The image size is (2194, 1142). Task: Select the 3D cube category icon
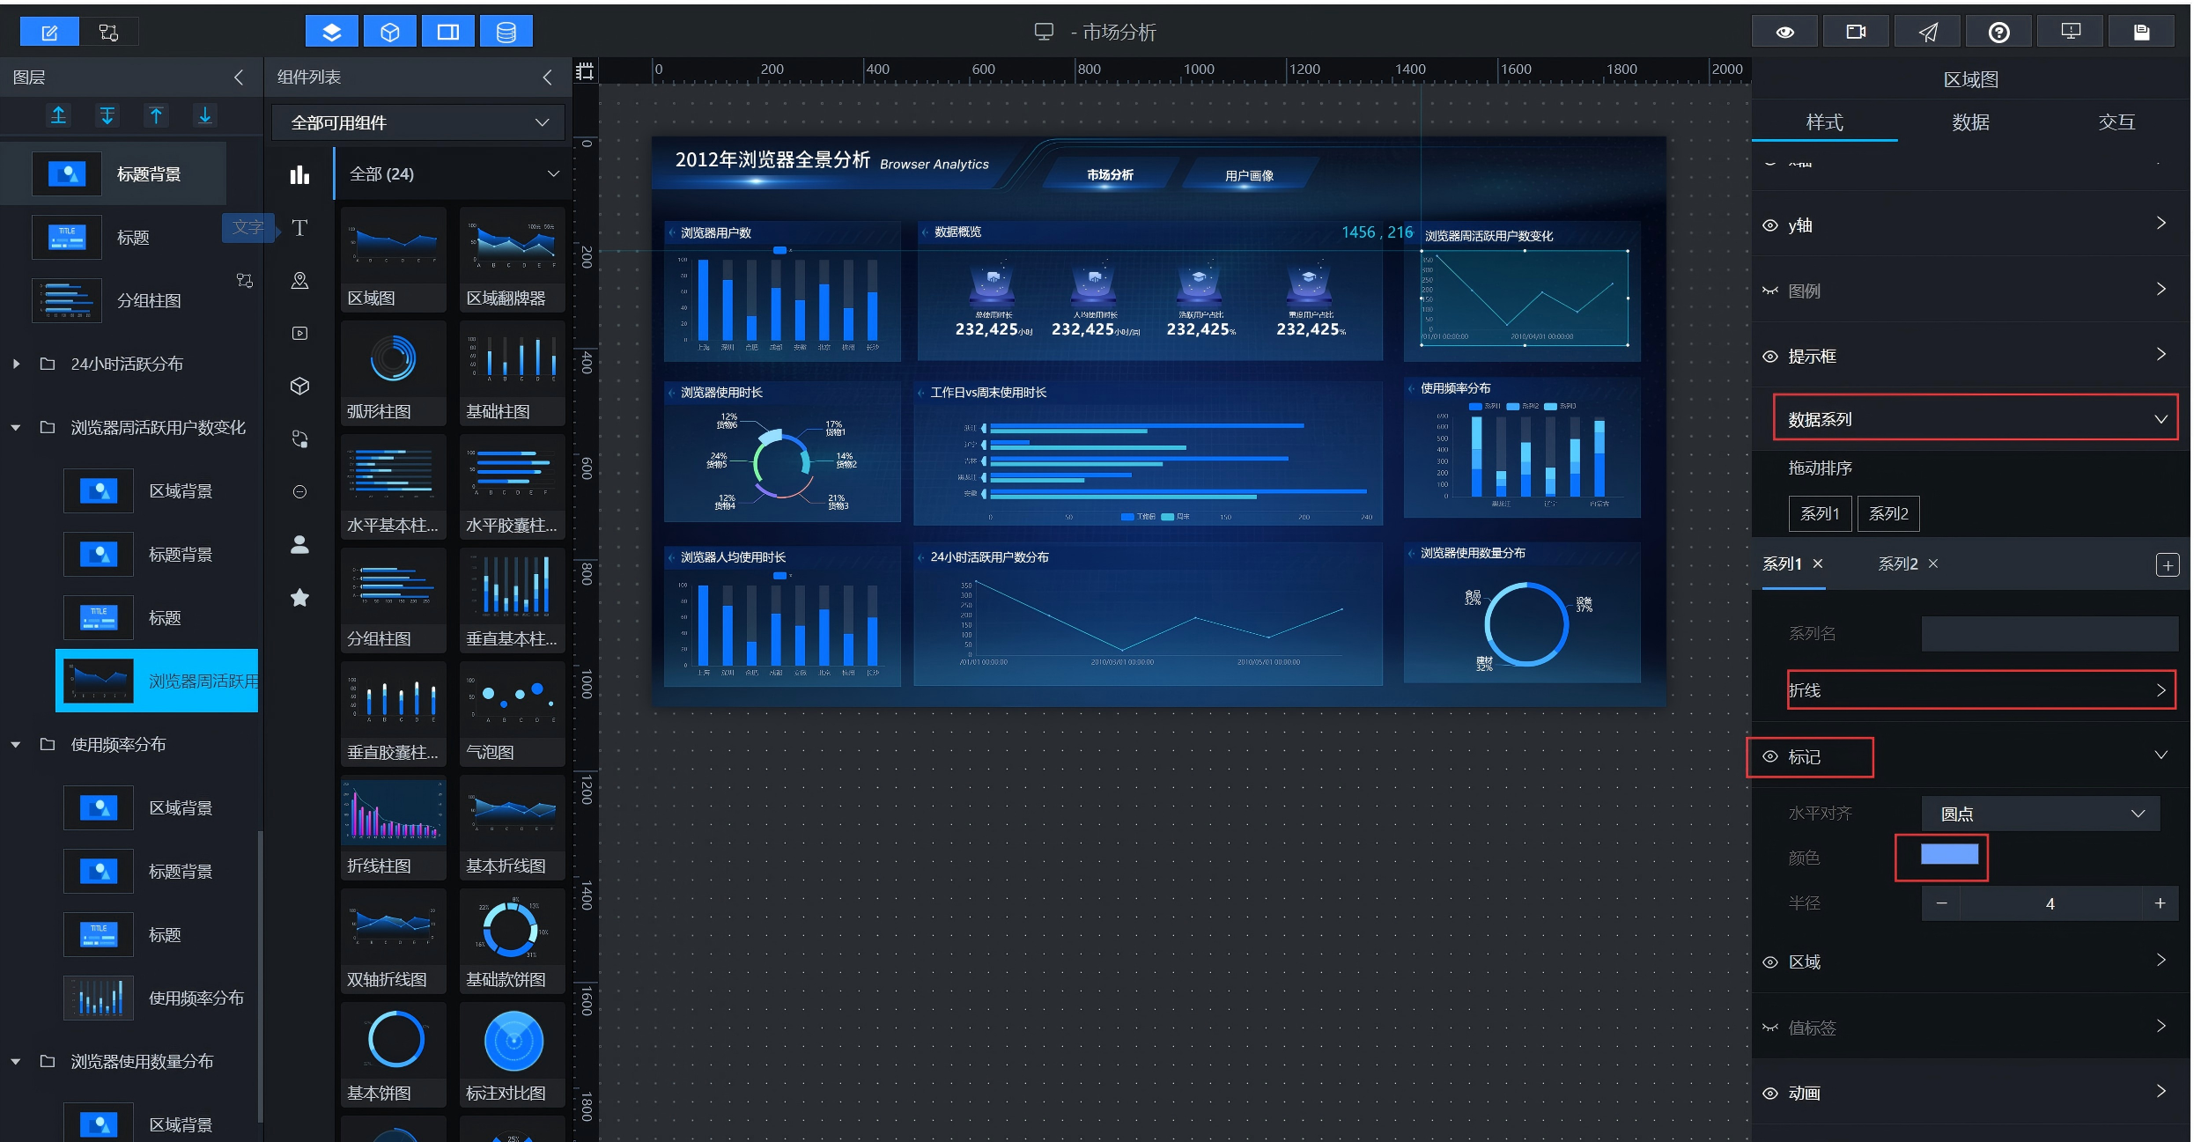(299, 386)
